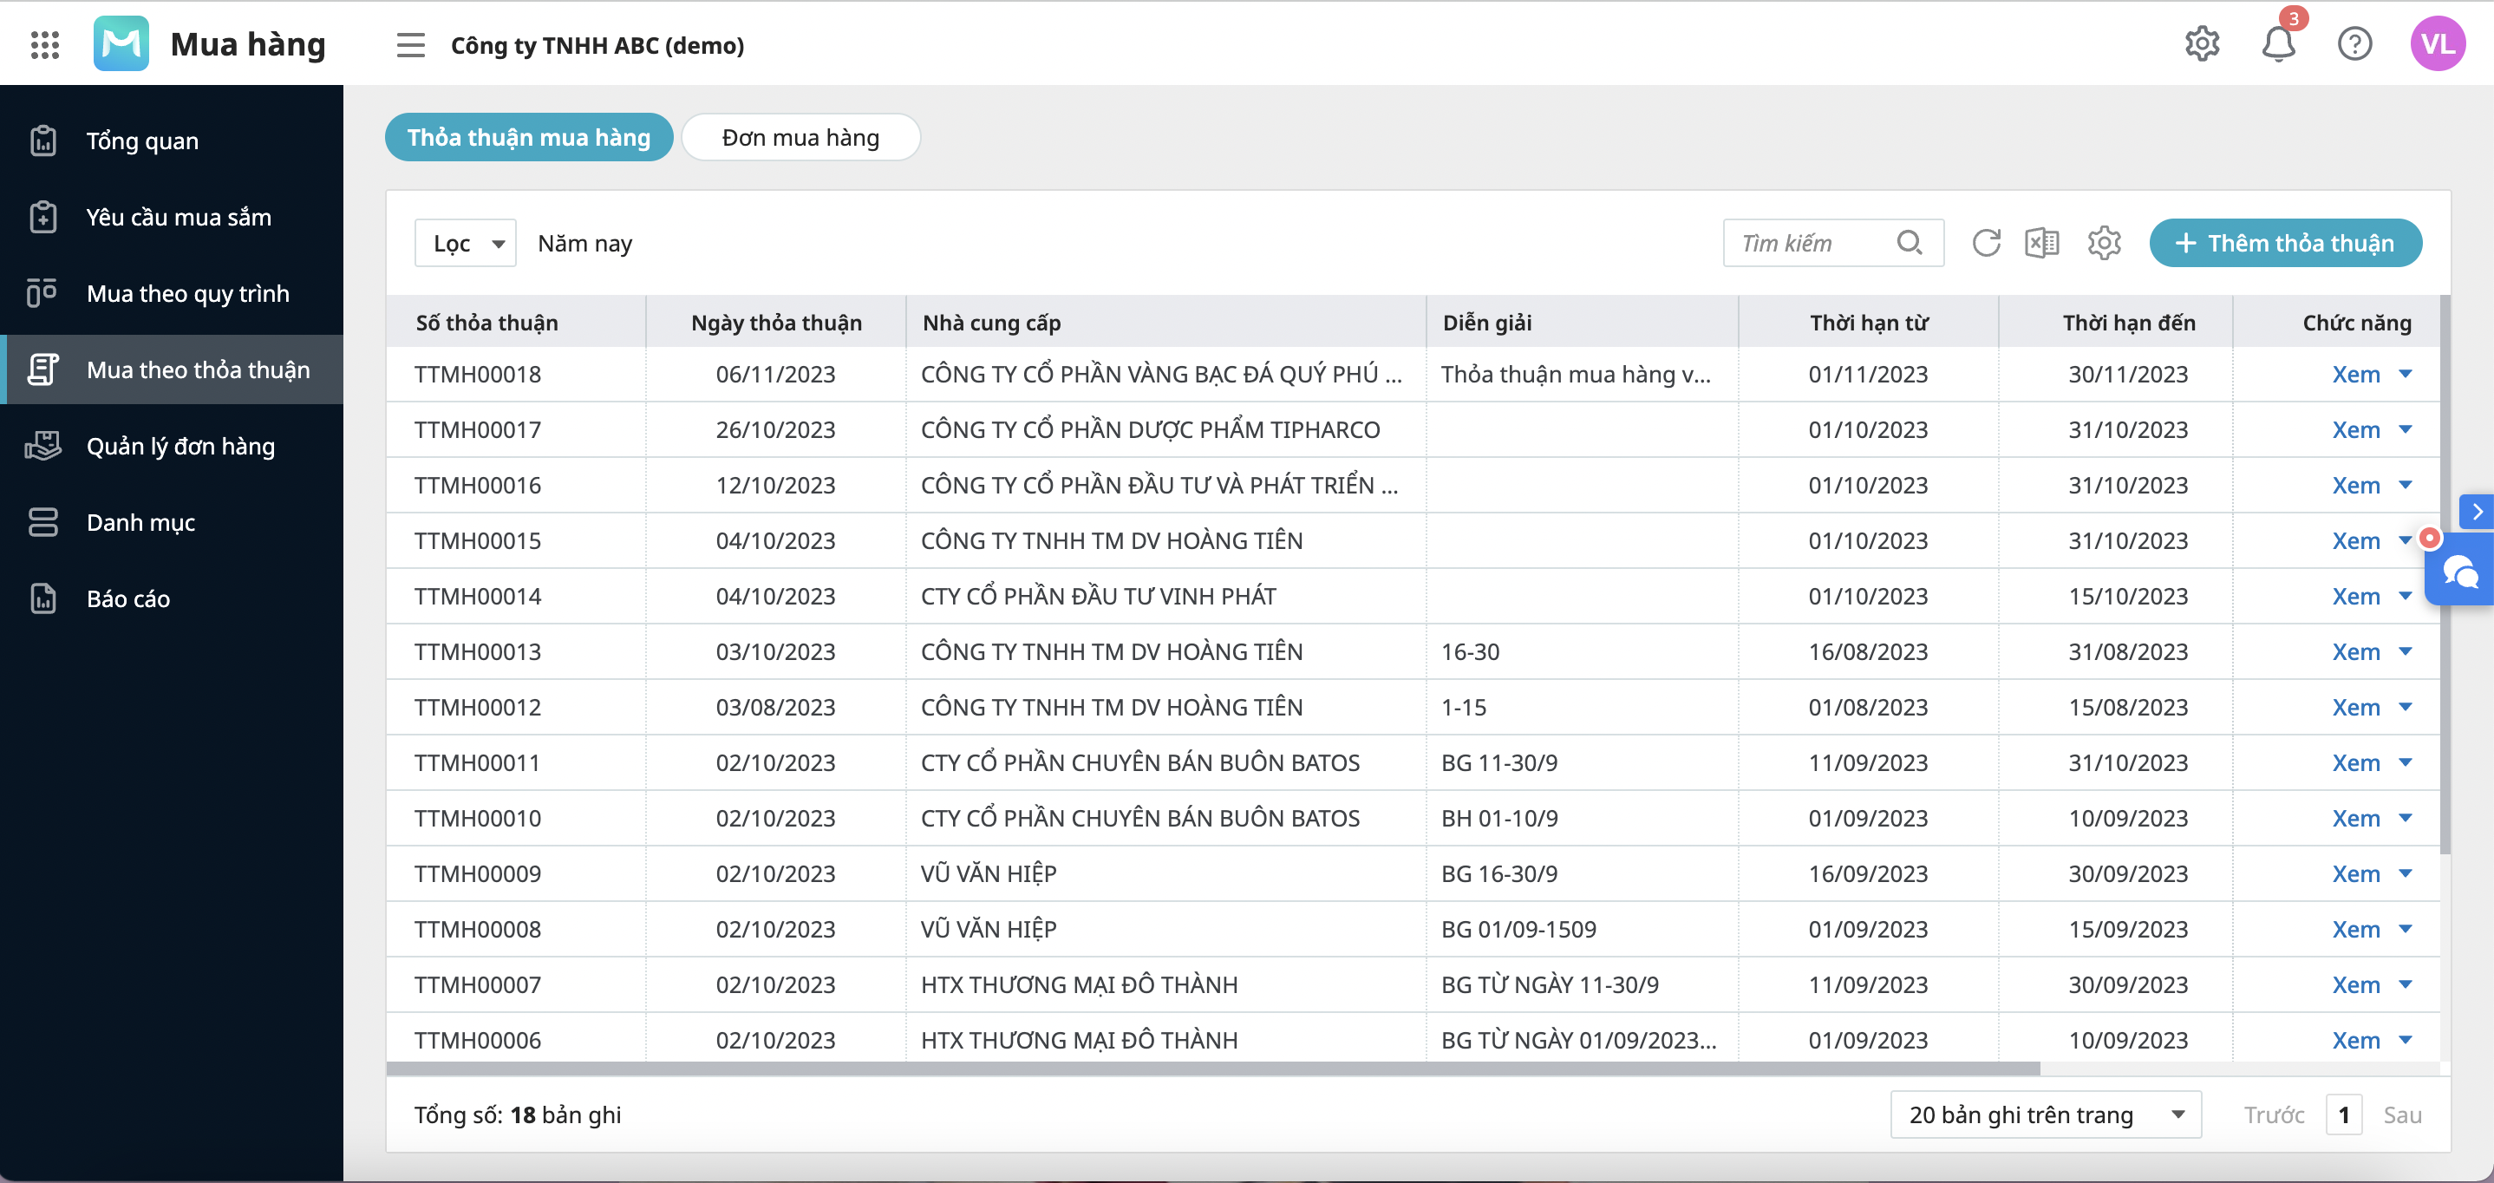View agreement TTMH00010 via Xem
2494x1183 pixels.
[2355, 819]
